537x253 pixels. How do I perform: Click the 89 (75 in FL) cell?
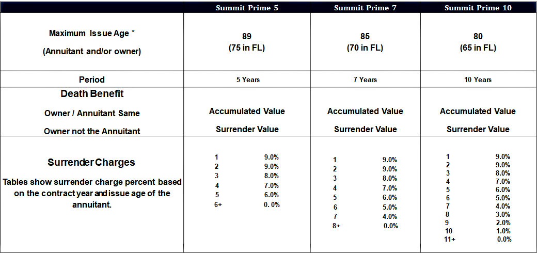[247, 42]
